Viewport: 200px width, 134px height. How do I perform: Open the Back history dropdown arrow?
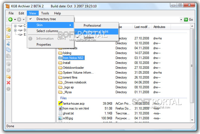(x=15, y=20)
